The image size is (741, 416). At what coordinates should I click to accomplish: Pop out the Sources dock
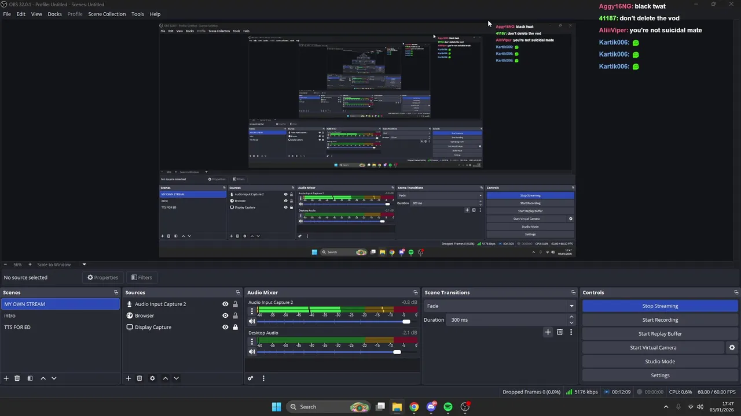click(238, 292)
